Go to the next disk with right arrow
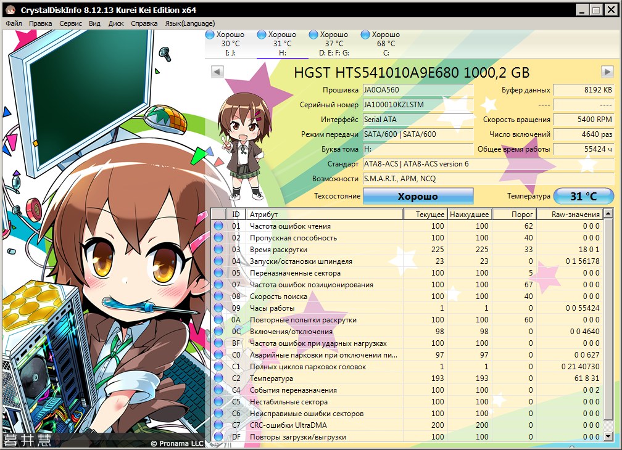Image resolution: width=622 pixels, height=450 pixels. pyautogui.click(x=607, y=72)
